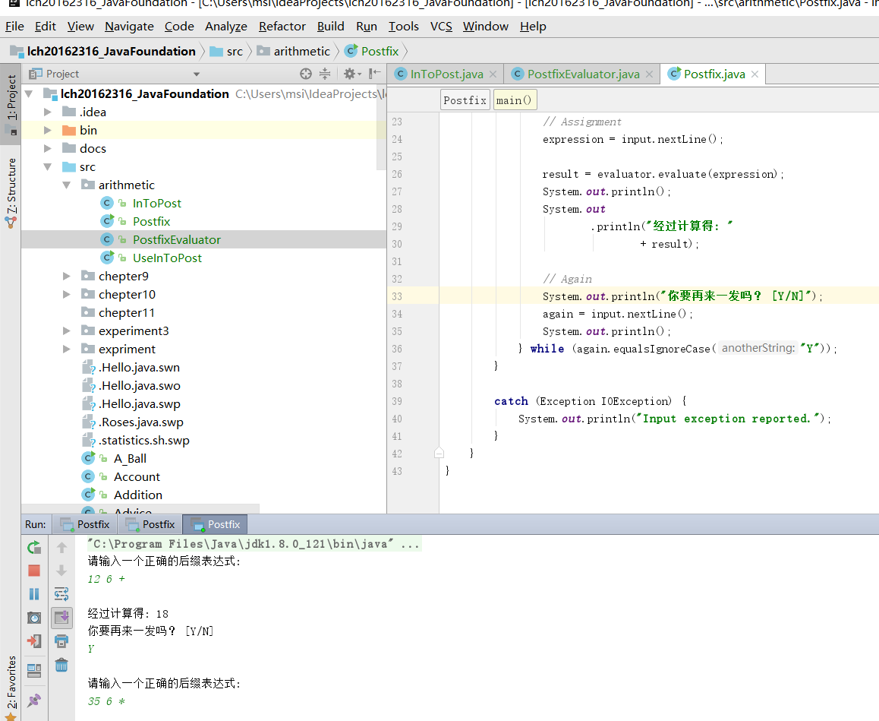Toggle soft-wrap in console
The image size is (879, 721).
[x=61, y=594]
